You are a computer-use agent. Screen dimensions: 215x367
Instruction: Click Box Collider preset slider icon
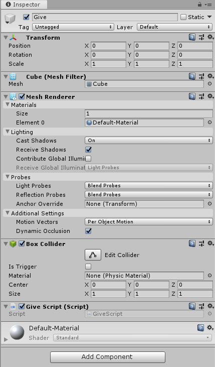click(201, 243)
